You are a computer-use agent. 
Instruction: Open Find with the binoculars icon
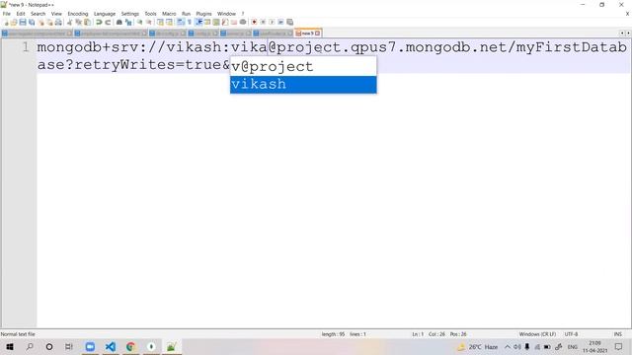coord(118,22)
